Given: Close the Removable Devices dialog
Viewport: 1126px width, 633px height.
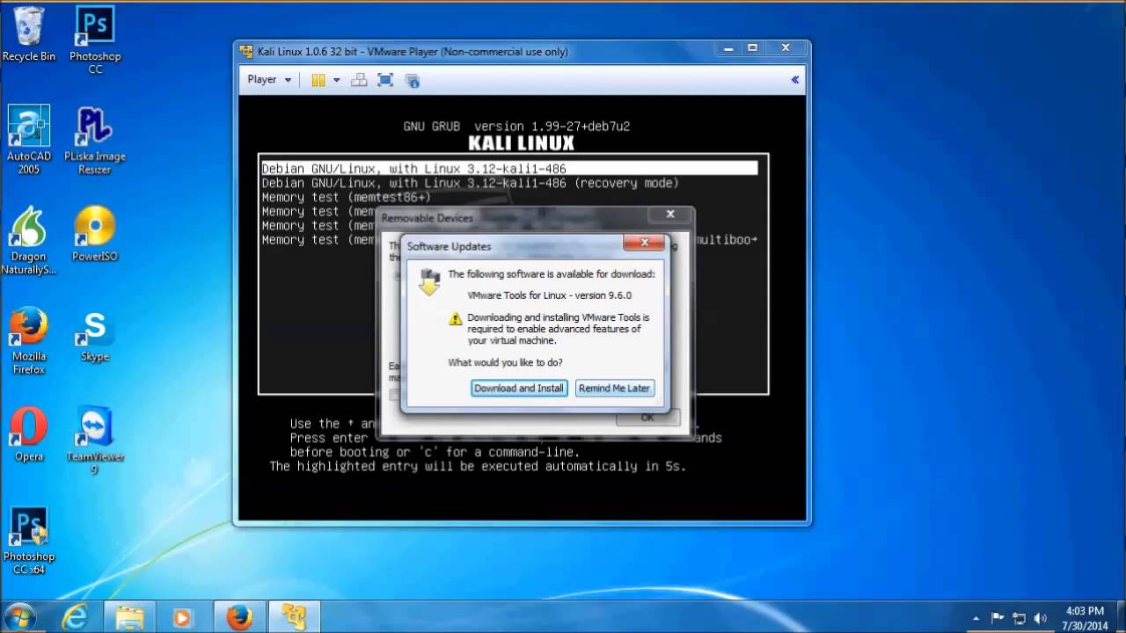Looking at the screenshot, I should click(x=670, y=214).
